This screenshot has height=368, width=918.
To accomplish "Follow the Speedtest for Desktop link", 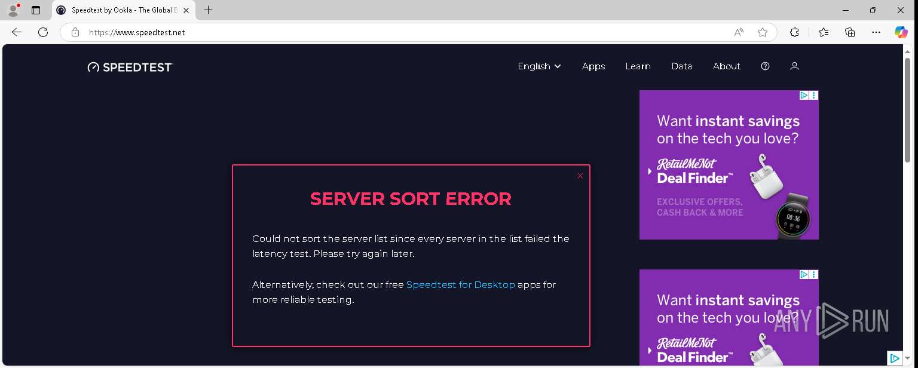I will pos(461,285).
